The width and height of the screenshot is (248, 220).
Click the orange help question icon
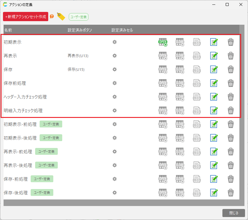(x=52, y=16)
